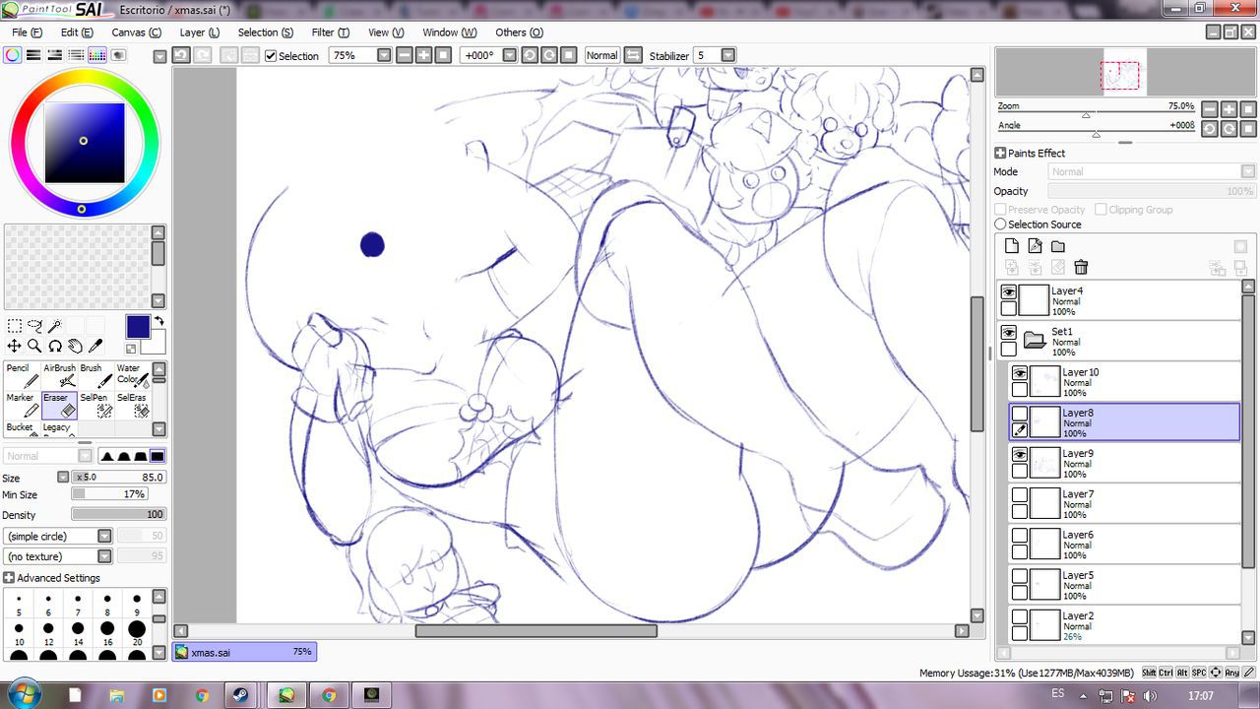Open the brush shape simple circle dropdown
This screenshot has width=1260, height=709.
[x=104, y=536]
